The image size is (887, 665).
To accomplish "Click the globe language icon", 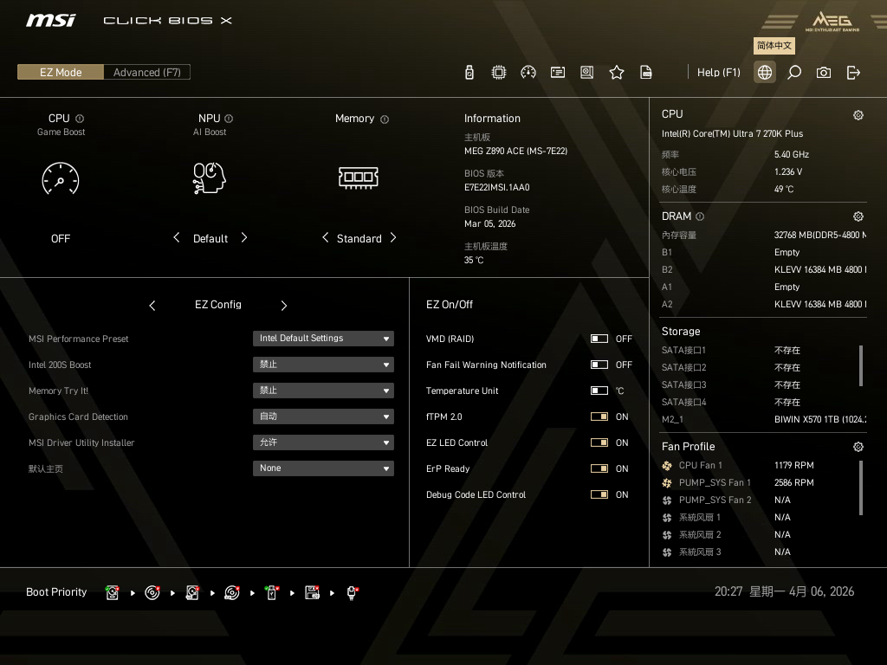I will click(764, 73).
